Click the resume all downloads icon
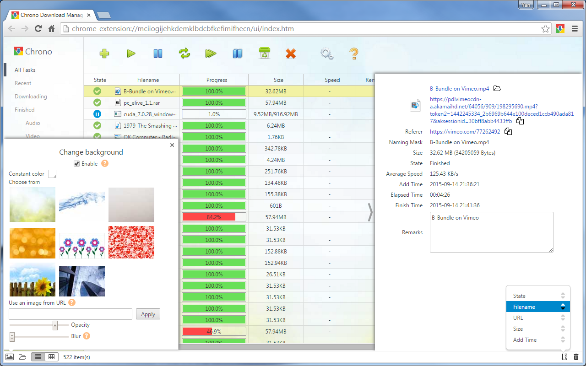Viewport: 586px width, 366px height. click(x=211, y=54)
